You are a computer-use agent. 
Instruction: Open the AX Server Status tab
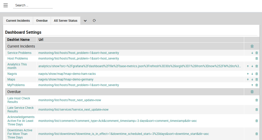tap(65, 21)
